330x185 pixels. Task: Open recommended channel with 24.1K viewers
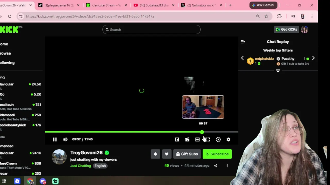click(21, 155)
